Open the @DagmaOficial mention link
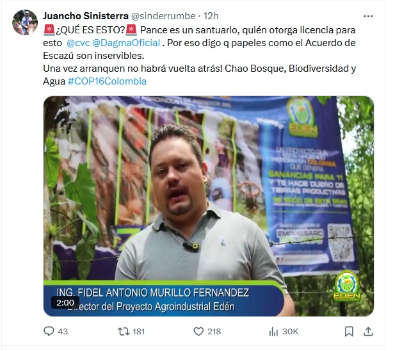 [x=126, y=43]
